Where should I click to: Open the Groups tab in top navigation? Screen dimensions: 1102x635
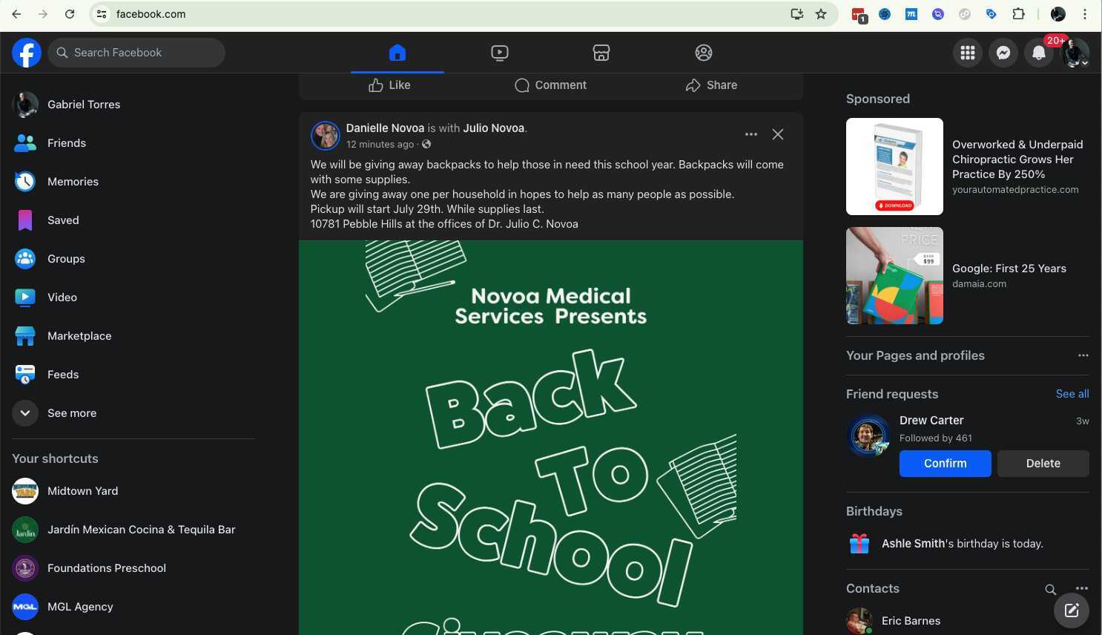tap(704, 53)
